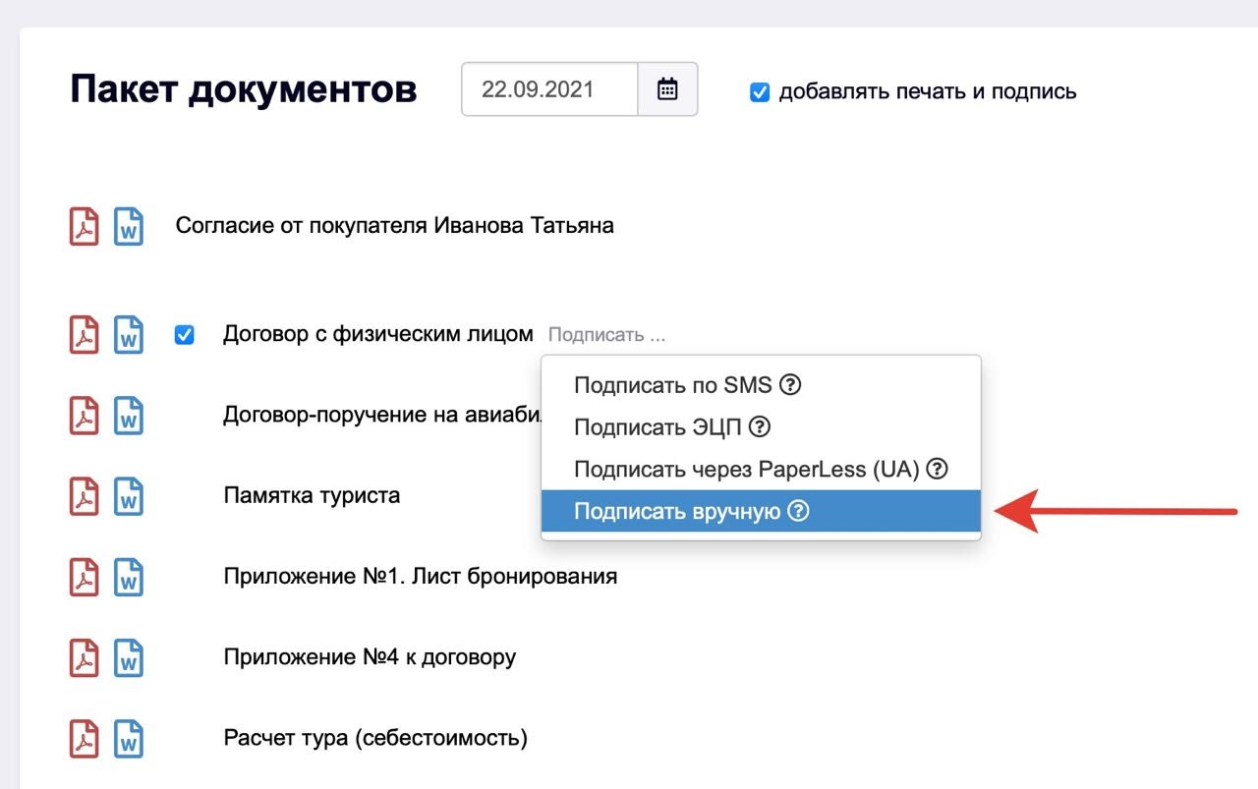The width and height of the screenshot is (1258, 789).
Task: Click help icon beside Подписать ЭЦП
Action: pos(759,427)
